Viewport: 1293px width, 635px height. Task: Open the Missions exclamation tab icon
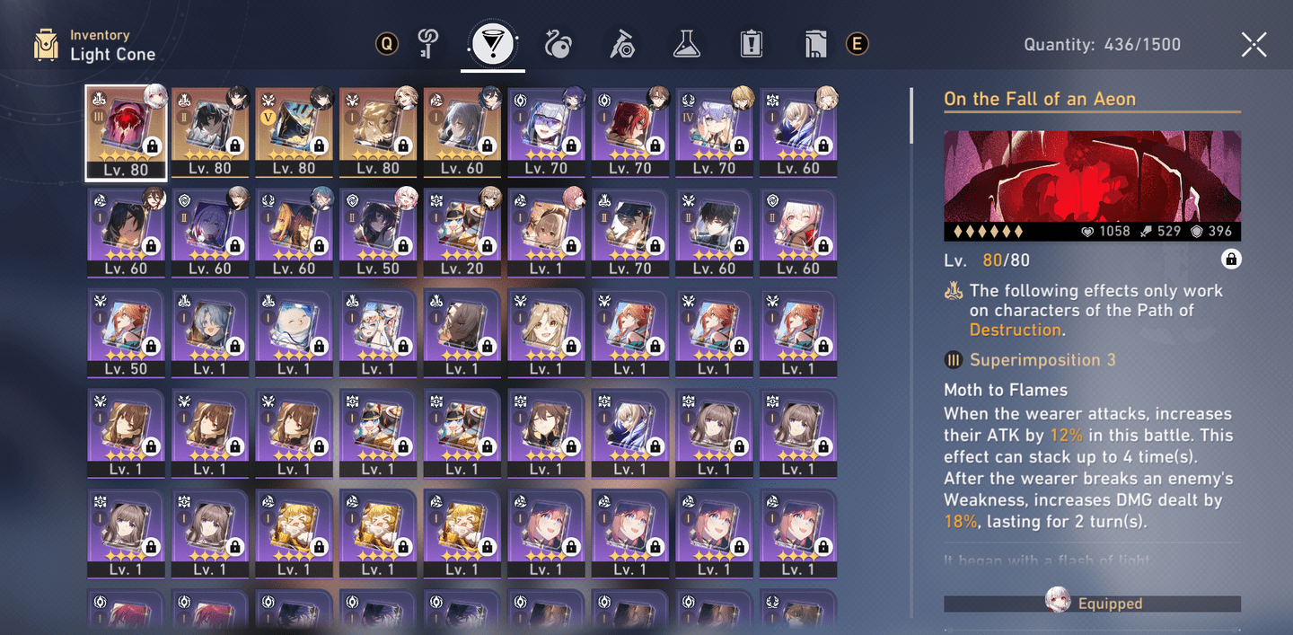tap(751, 43)
